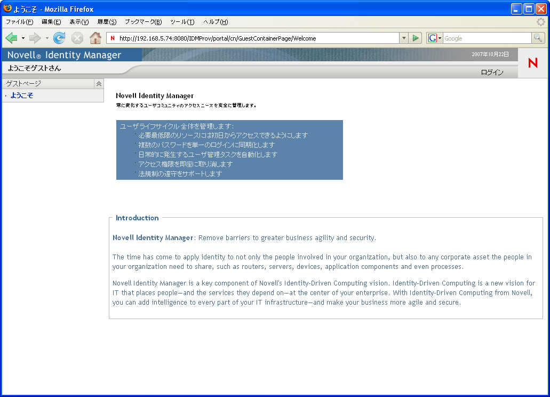Image resolution: width=550 pixels, height=397 pixels.
Task: Click the Novell N site icon in the address bar
Action: tap(113, 38)
